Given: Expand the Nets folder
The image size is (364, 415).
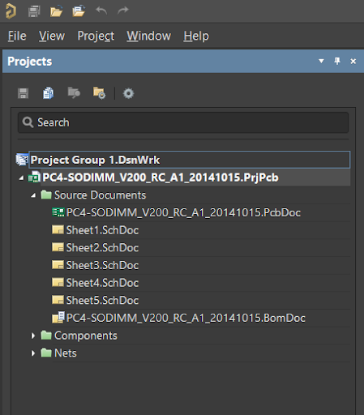Looking at the screenshot, I should tap(33, 353).
